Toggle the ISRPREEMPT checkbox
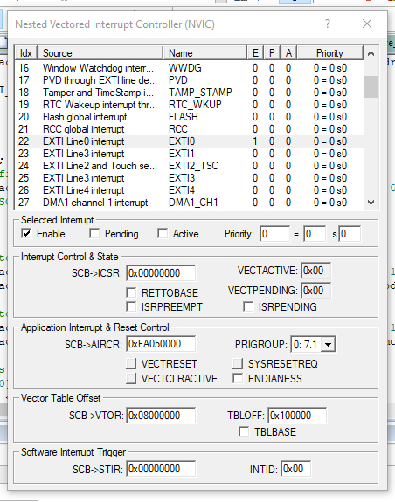 pos(131,306)
